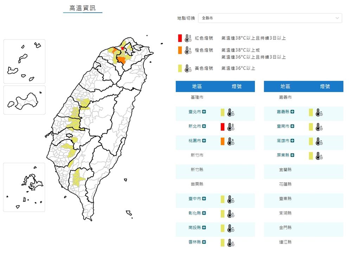Click orange signal swatch in 桃園市 row
This screenshot has height=261, width=360.
223,141
